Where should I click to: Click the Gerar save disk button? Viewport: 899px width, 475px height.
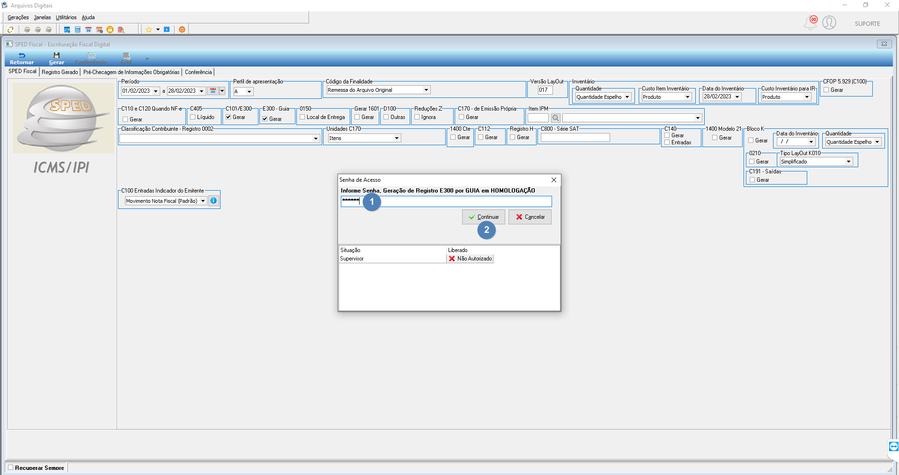pyautogui.click(x=57, y=59)
